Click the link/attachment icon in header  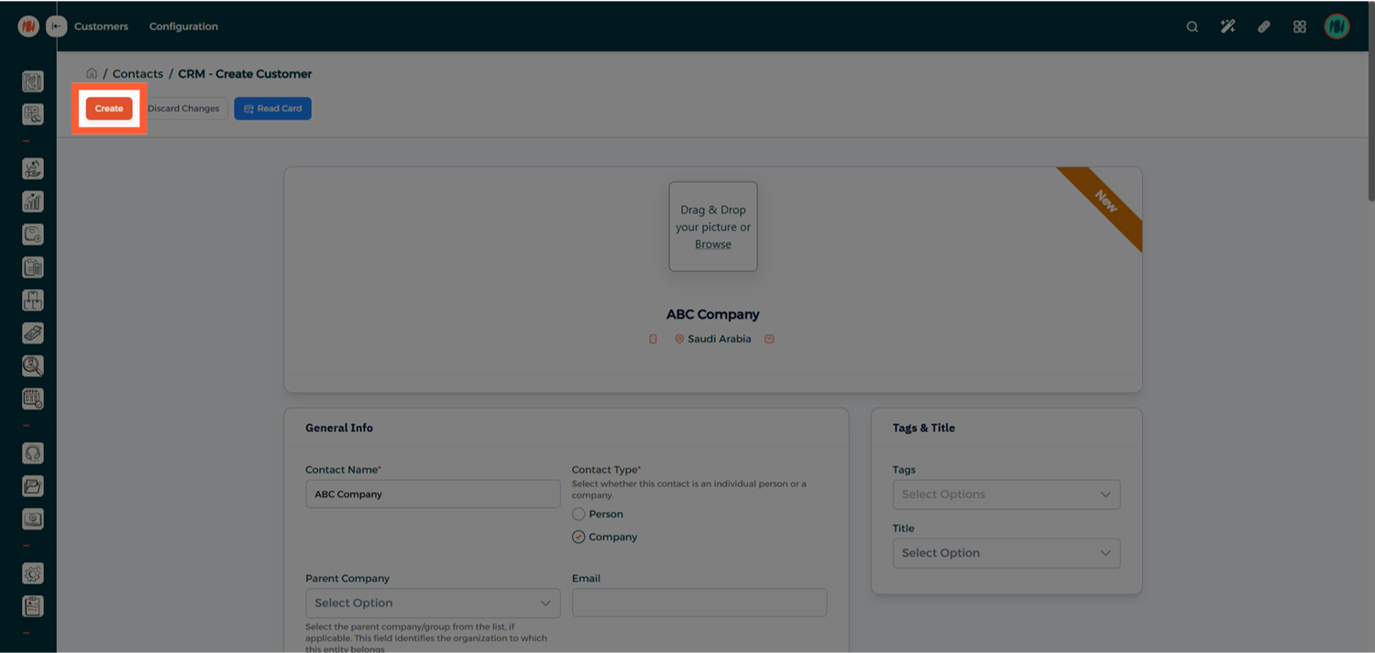(x=1263, y=27)
